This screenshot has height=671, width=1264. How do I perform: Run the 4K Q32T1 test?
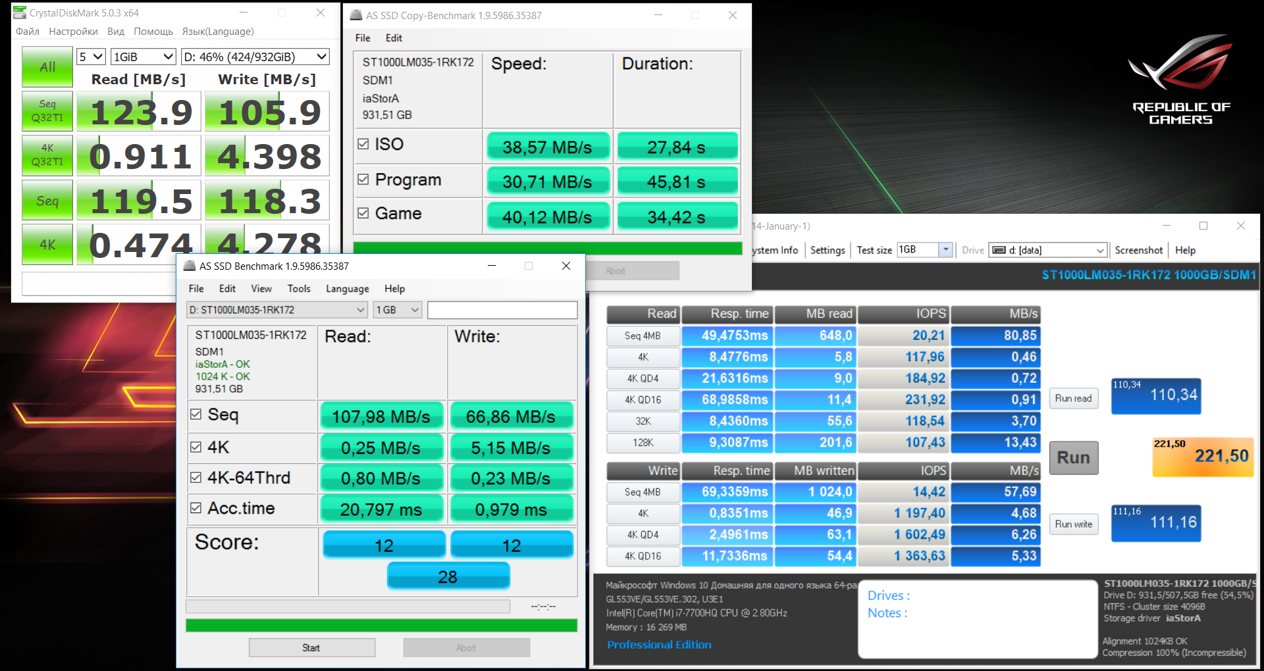(47, 155)
